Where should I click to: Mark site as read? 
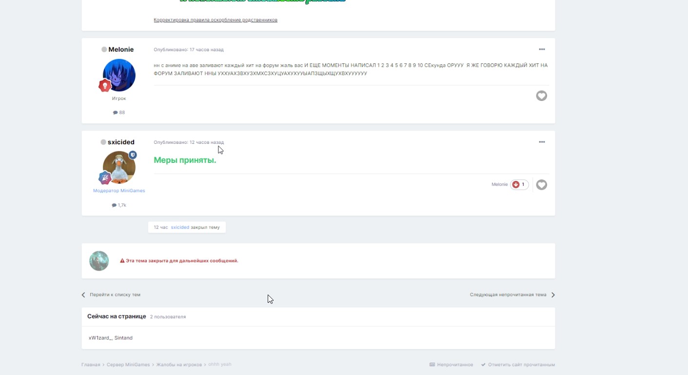point(518,365)
